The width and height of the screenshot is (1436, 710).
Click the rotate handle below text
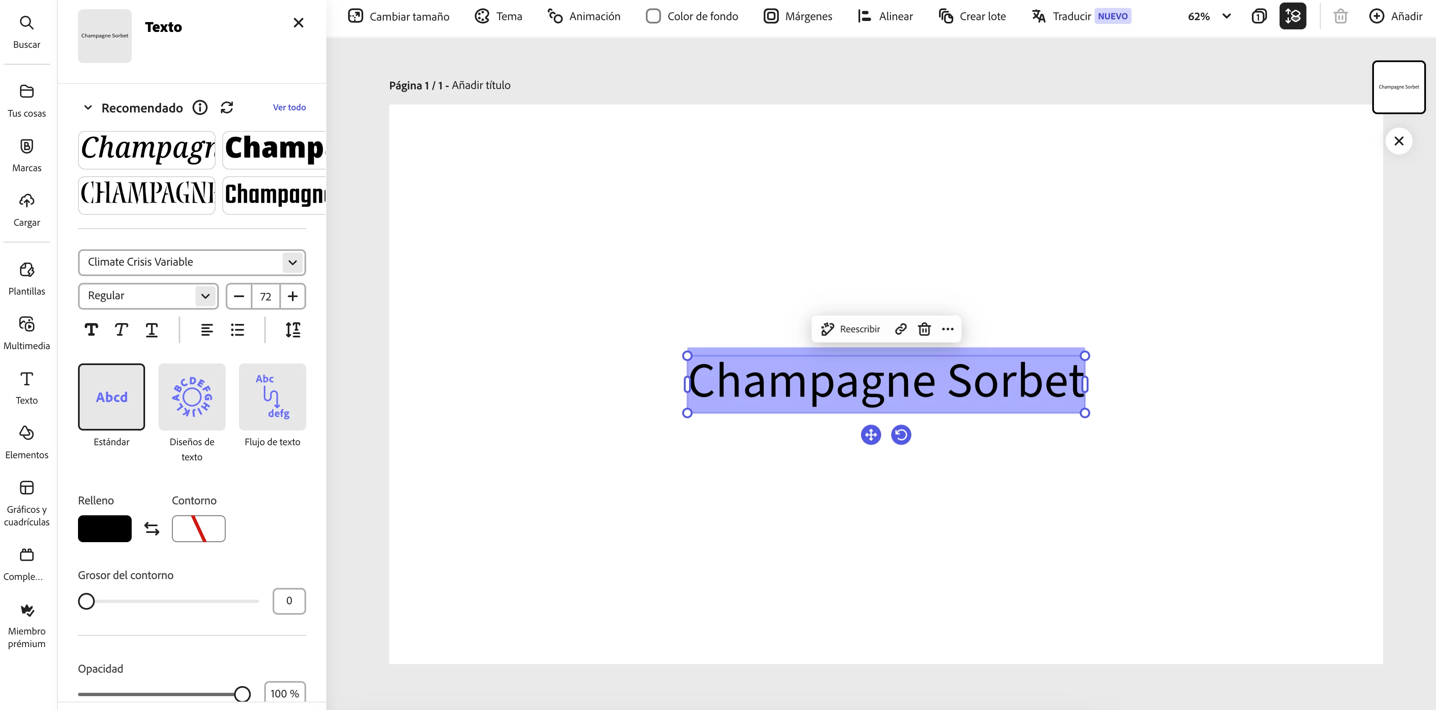tap(901, 434)
